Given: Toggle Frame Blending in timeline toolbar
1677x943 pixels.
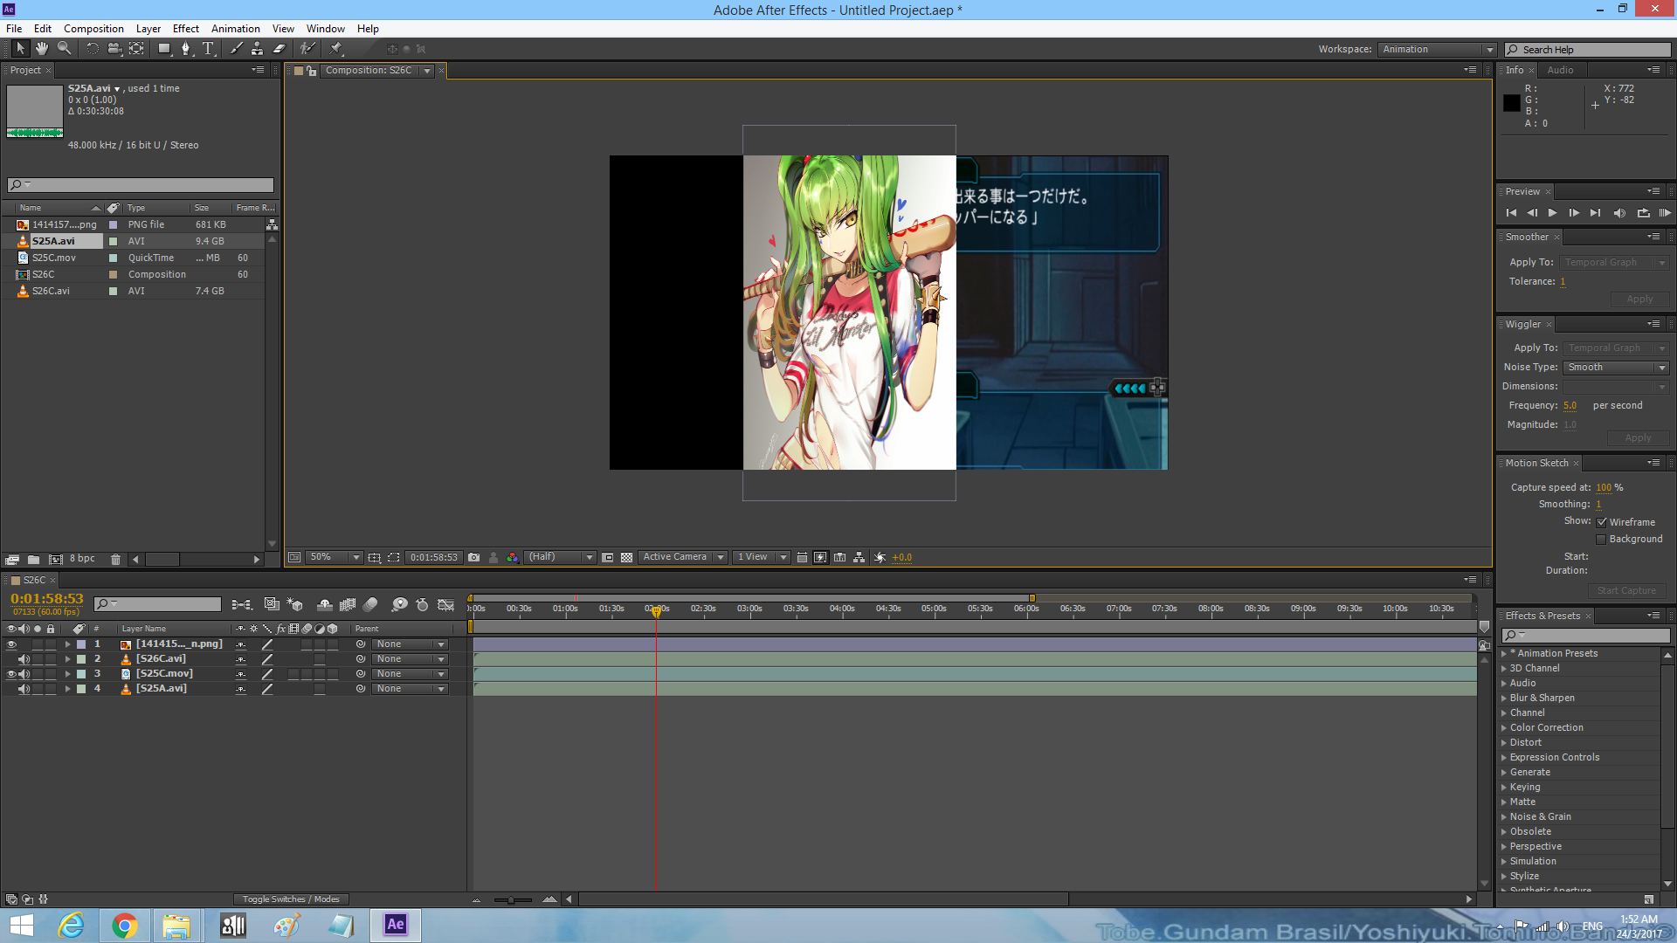Looking at the screenshot, I should (x=348, y=604).
